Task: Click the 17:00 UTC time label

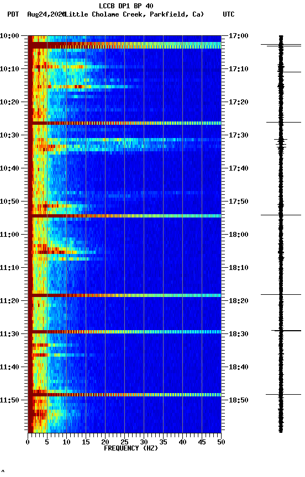Action: [239, 36]
